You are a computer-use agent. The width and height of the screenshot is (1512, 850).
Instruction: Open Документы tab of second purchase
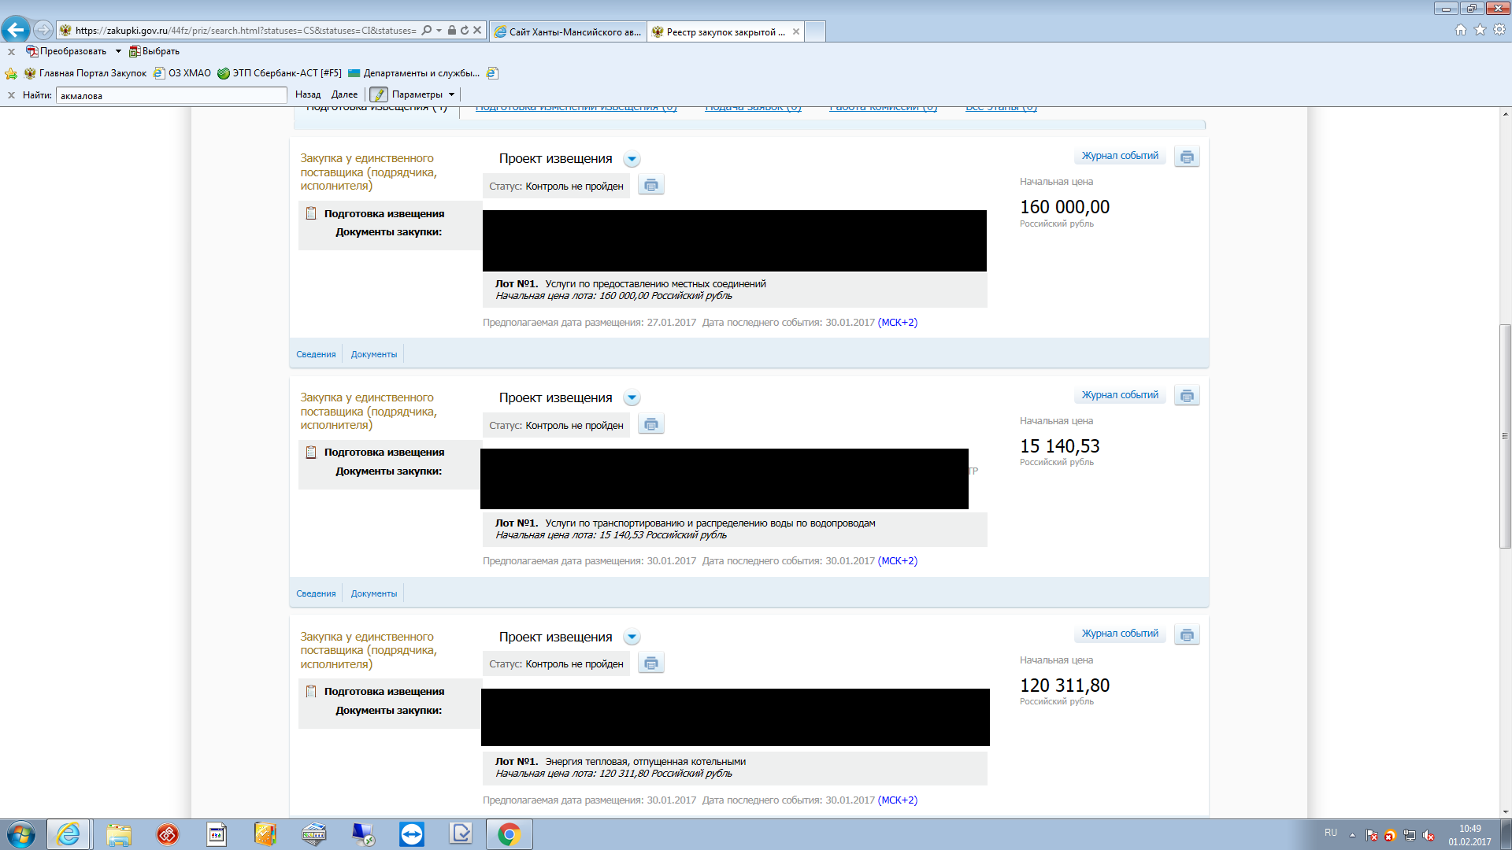[373, 594]
